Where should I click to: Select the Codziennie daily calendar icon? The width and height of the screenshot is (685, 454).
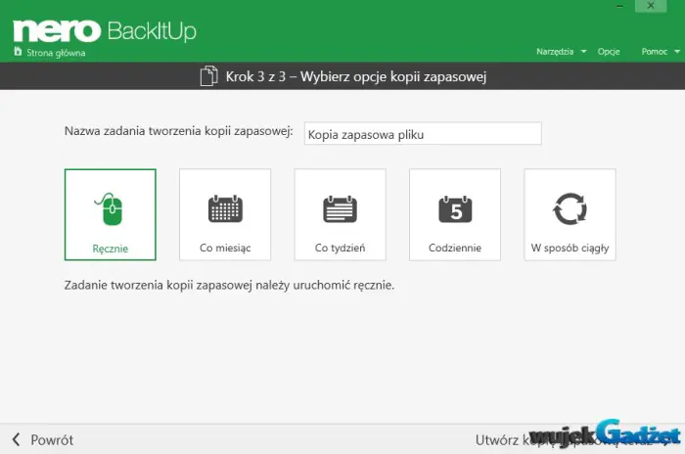pyautogui.click(x=455, y=208)
